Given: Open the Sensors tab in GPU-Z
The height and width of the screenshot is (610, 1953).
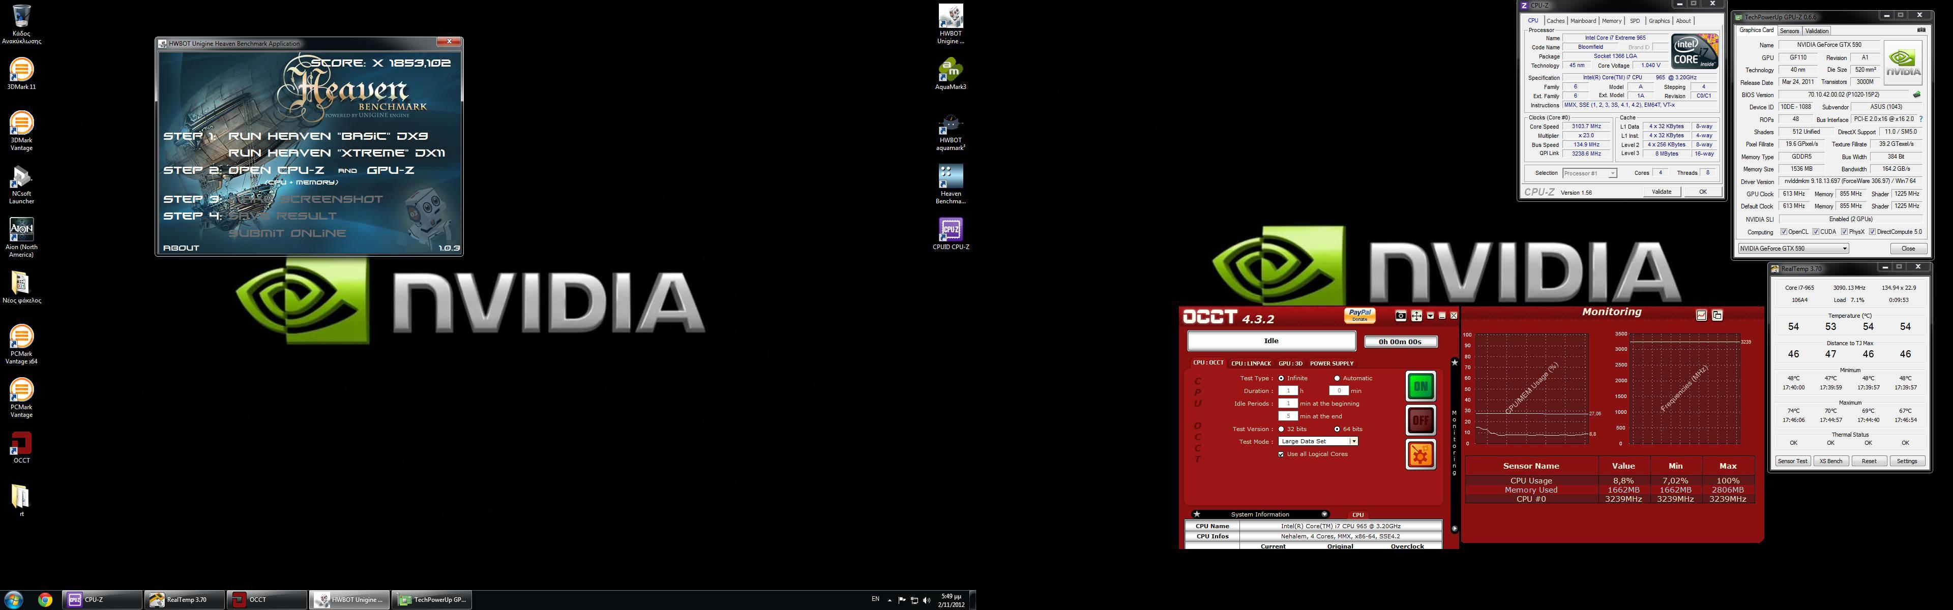Looking at the screenshot, I should click(x=1789, y=31).
